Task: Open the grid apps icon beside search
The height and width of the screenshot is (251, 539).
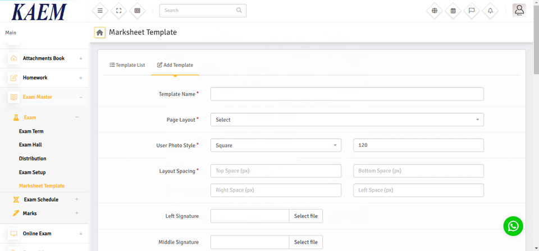Action: point(137,11)
